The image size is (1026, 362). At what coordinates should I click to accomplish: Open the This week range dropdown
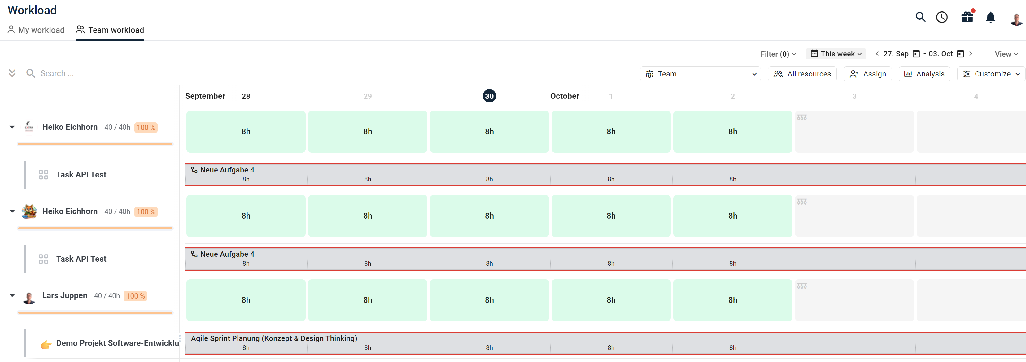click(x=836, y=53)
